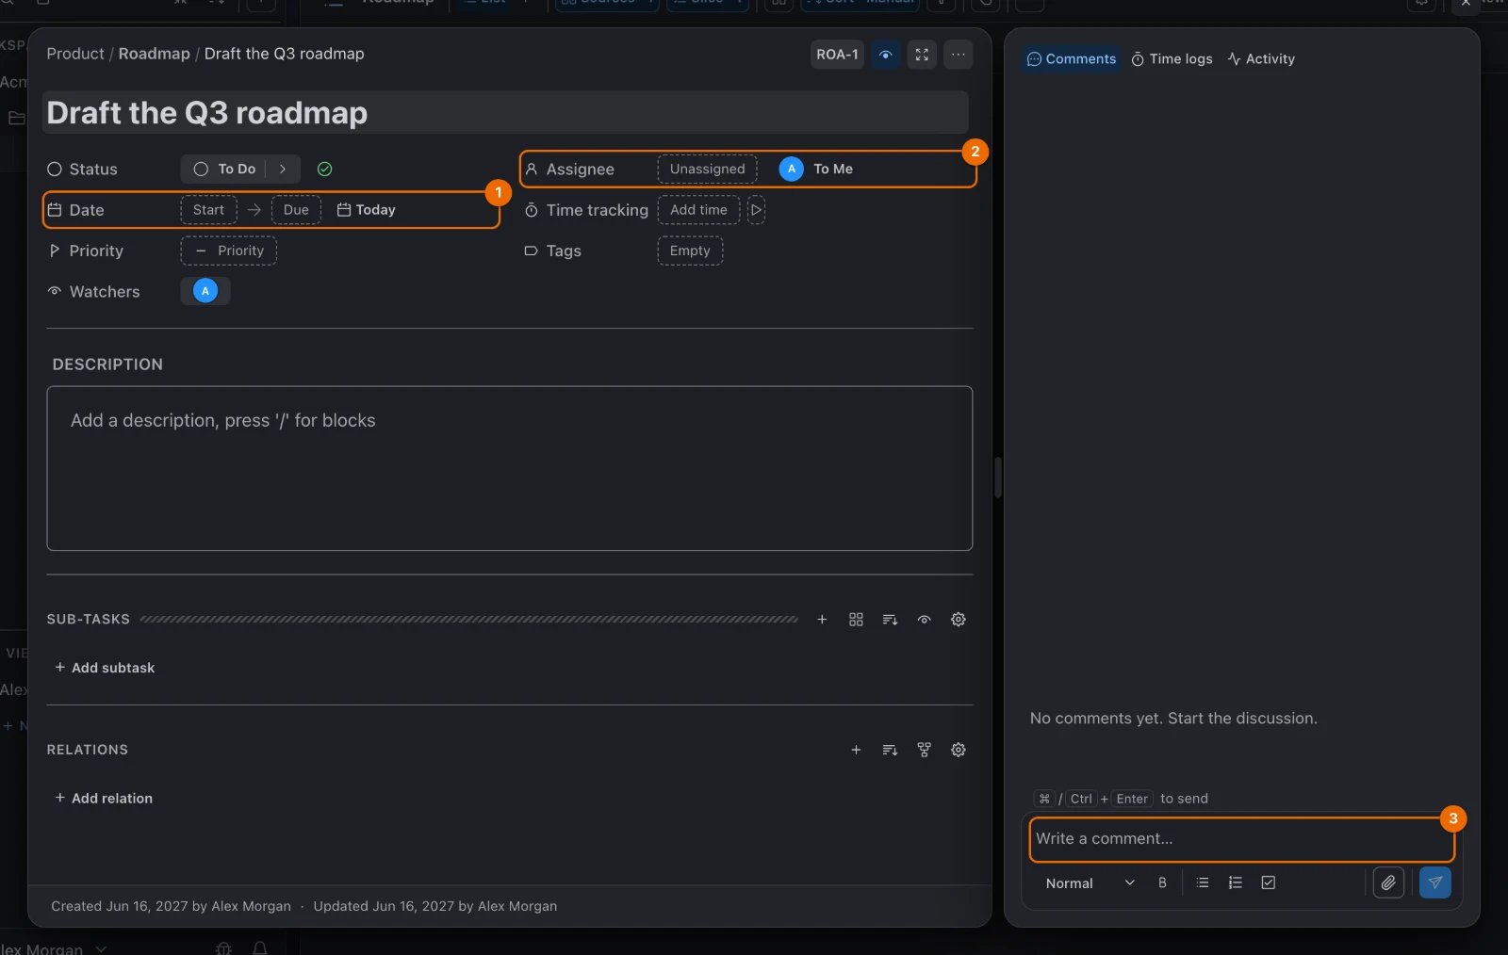The width and height of the screenshot is (1508, 955).
Task: Open the Priority selector
Action: [229, 251]
